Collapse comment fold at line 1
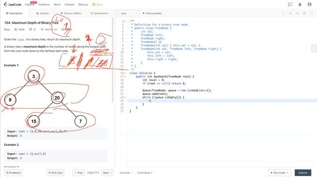The width and height of the screenshot is (317, 178). click(x=125, y=21)
